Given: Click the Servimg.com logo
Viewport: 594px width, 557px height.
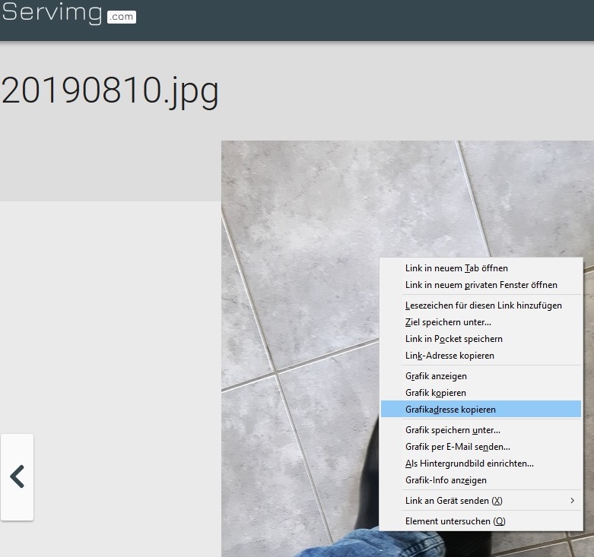Looking at the screenshot, I should 69,14.
